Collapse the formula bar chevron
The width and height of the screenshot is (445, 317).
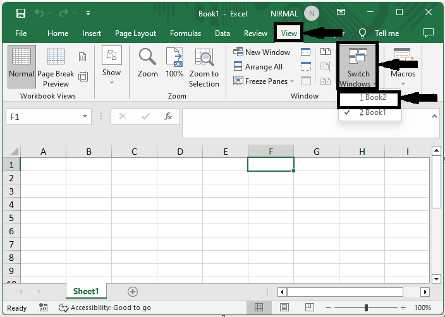pyautogui.click(x=434, y=116)
